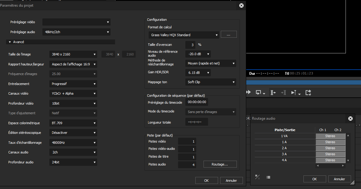Open the Taille de l'image dropdown
Image resolution: width=361 pixels, height=189 pixels.
[73, 54]
